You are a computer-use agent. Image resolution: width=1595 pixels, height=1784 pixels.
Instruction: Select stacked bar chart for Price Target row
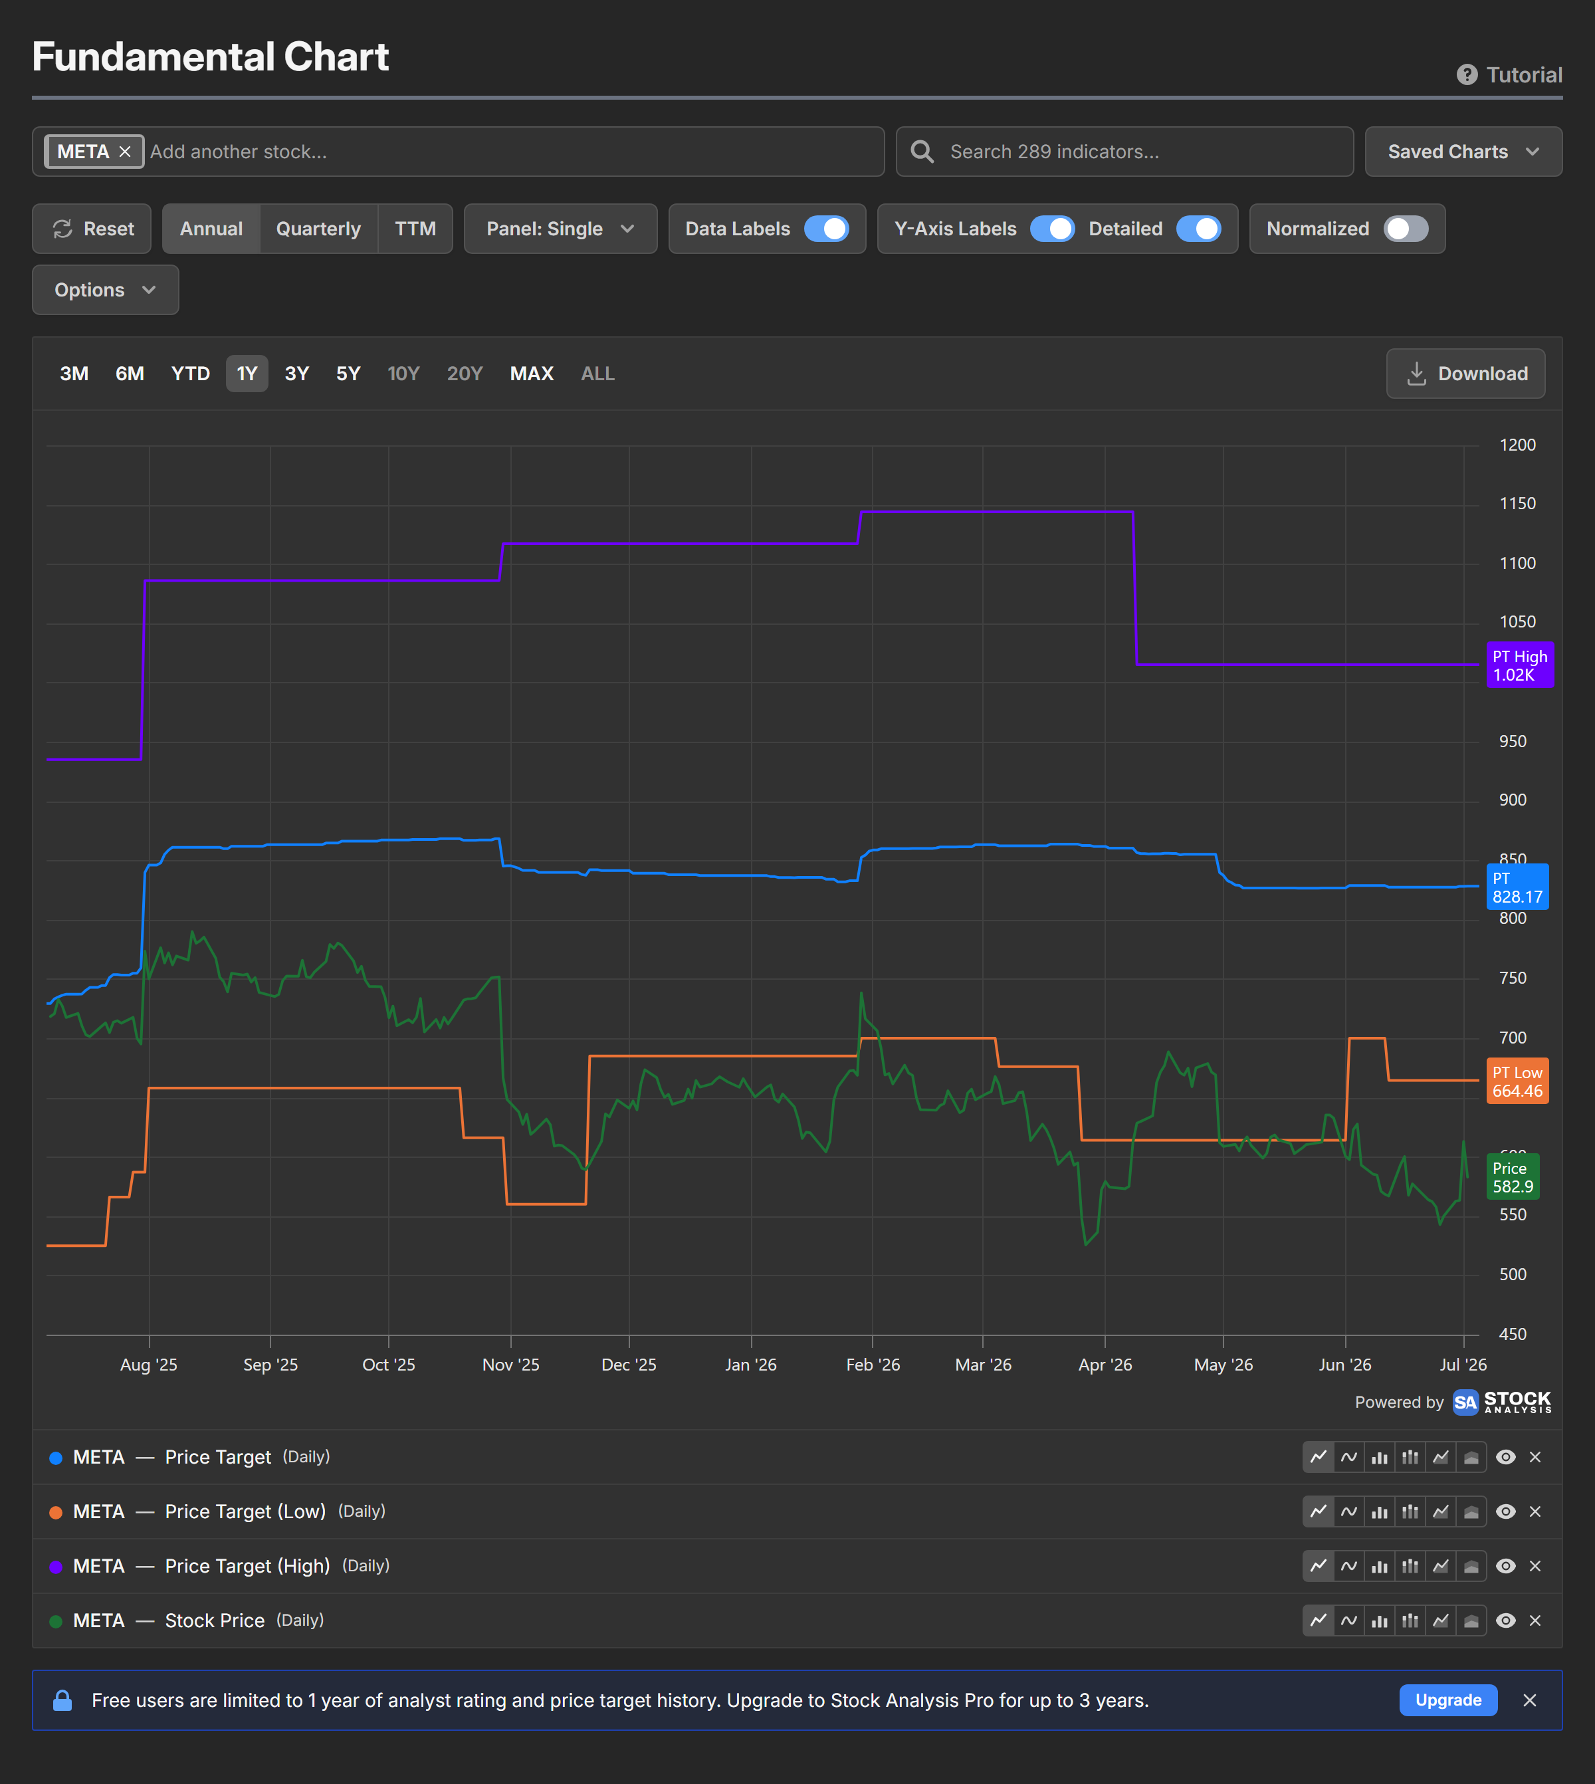1410,1457
